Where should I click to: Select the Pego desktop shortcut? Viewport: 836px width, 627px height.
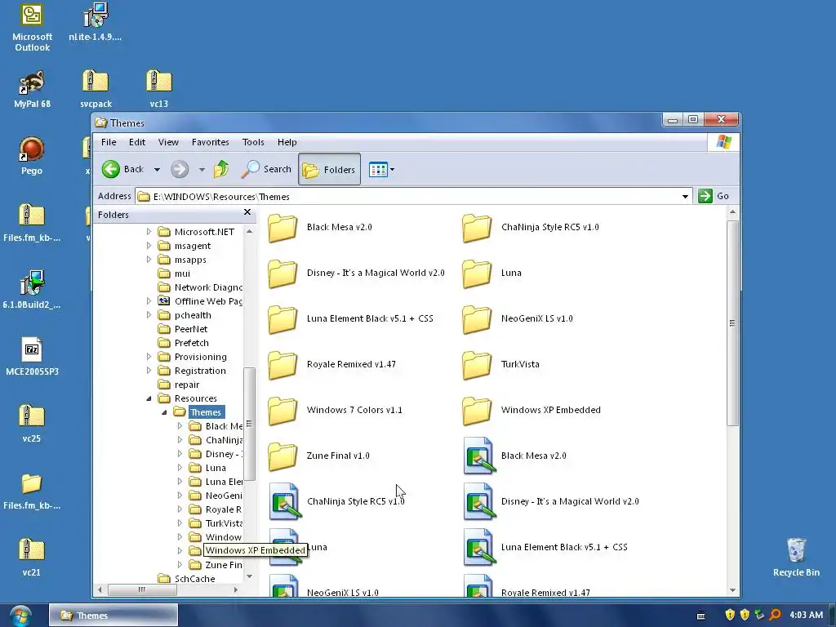[x=32, y=156]
